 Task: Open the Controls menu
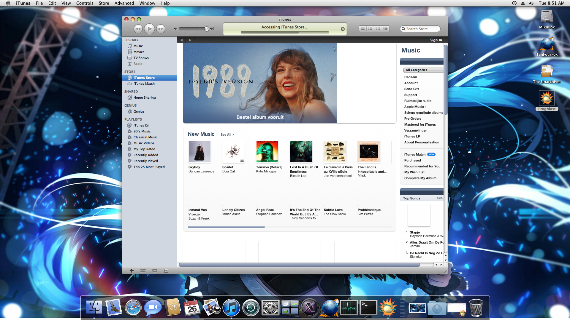pyautogui.click(x=85, y=3)
